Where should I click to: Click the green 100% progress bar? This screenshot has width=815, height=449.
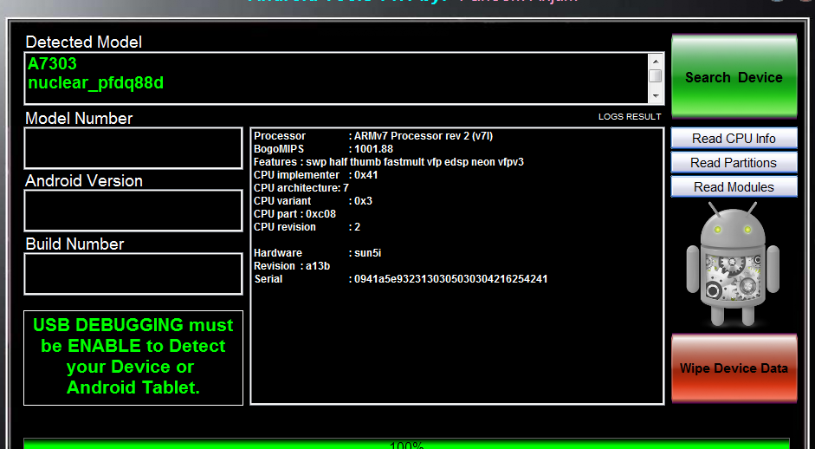406,444
